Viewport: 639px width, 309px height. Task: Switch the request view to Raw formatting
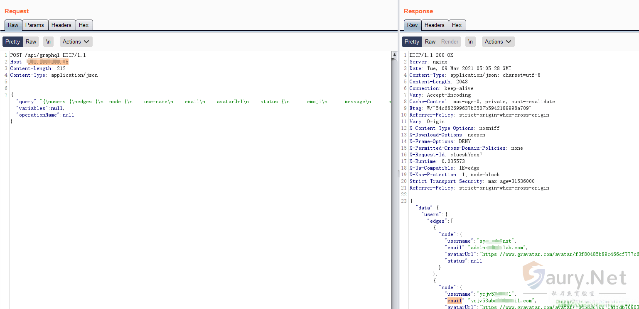31,41
